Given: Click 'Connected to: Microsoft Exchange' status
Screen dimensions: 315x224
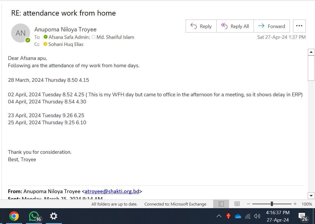Looking at the screenshot, I should (x=175, y=204).
